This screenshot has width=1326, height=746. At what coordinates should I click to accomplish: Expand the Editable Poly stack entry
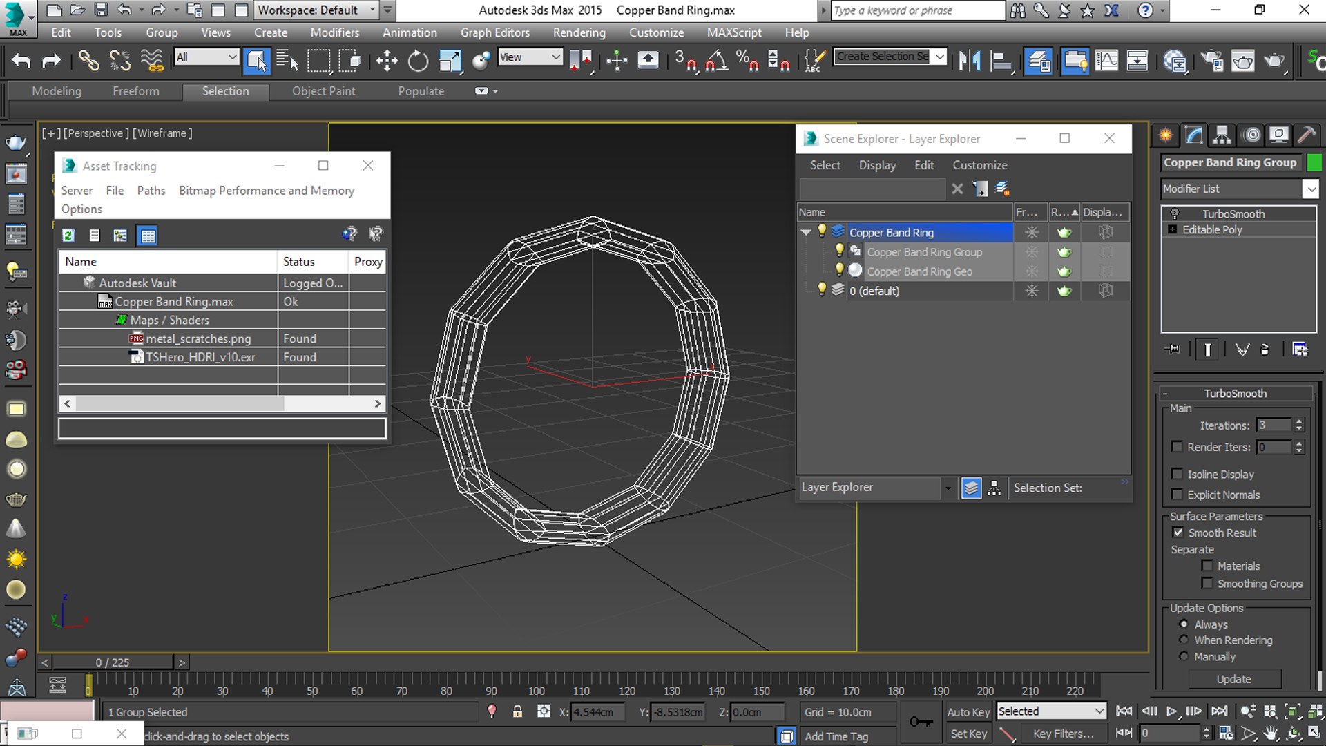(x=1172, y=229)
